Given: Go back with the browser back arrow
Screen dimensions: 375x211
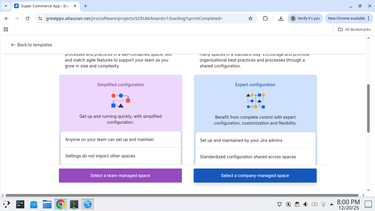Looking at the screenshot, I should [6, 18].
